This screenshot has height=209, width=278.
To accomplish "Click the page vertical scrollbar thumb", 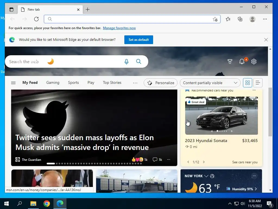I will pos(270,112).
